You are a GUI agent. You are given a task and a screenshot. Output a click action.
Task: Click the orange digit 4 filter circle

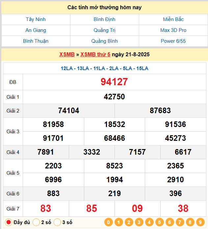coord(149,222)
